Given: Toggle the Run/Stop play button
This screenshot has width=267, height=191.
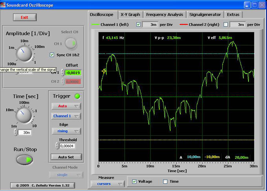Looking at the screenshot, I should pos(24,160).
